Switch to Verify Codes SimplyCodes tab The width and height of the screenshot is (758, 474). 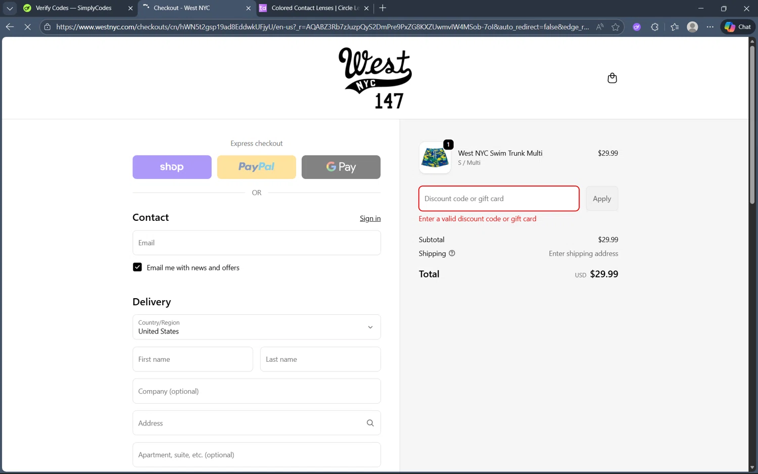73,8
